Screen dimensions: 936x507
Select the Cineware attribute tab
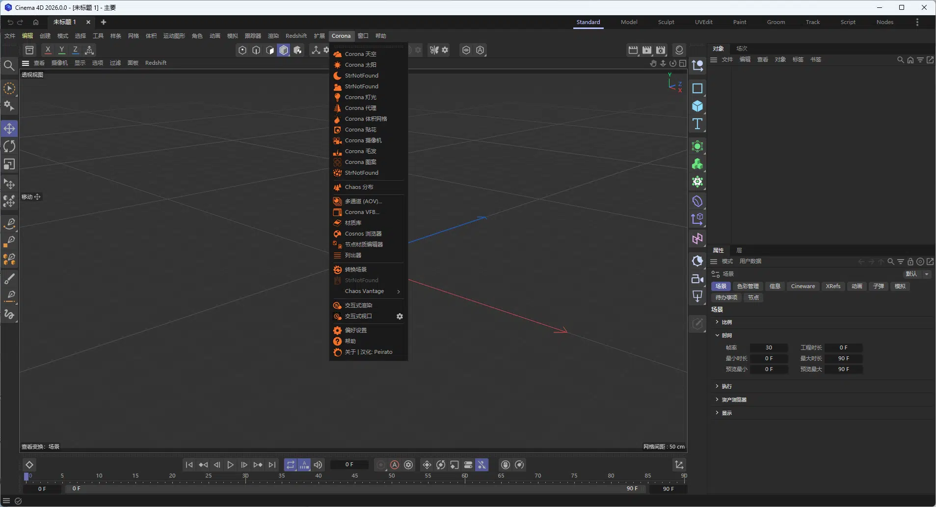point(802,286)
